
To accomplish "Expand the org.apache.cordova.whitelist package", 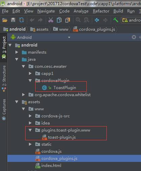I will click(x=24, y=95).
